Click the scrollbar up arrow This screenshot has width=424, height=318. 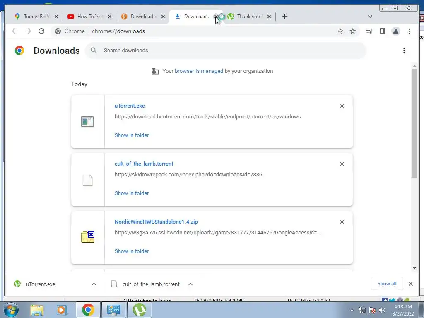pos(414,66)
